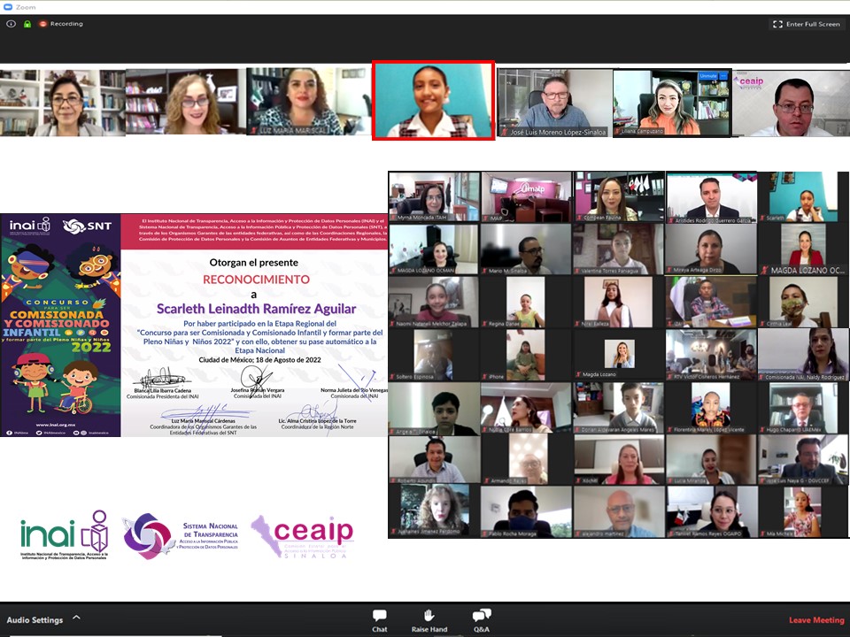Select José Luis Moreno López-Sinaloa's video tile
The height and width of the screenshot is (637, 850).
pyautogui.click(x=555, y=103)
